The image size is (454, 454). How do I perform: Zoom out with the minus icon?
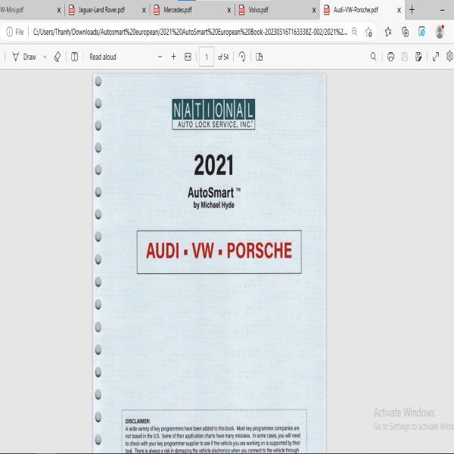[x=160, y=57]
